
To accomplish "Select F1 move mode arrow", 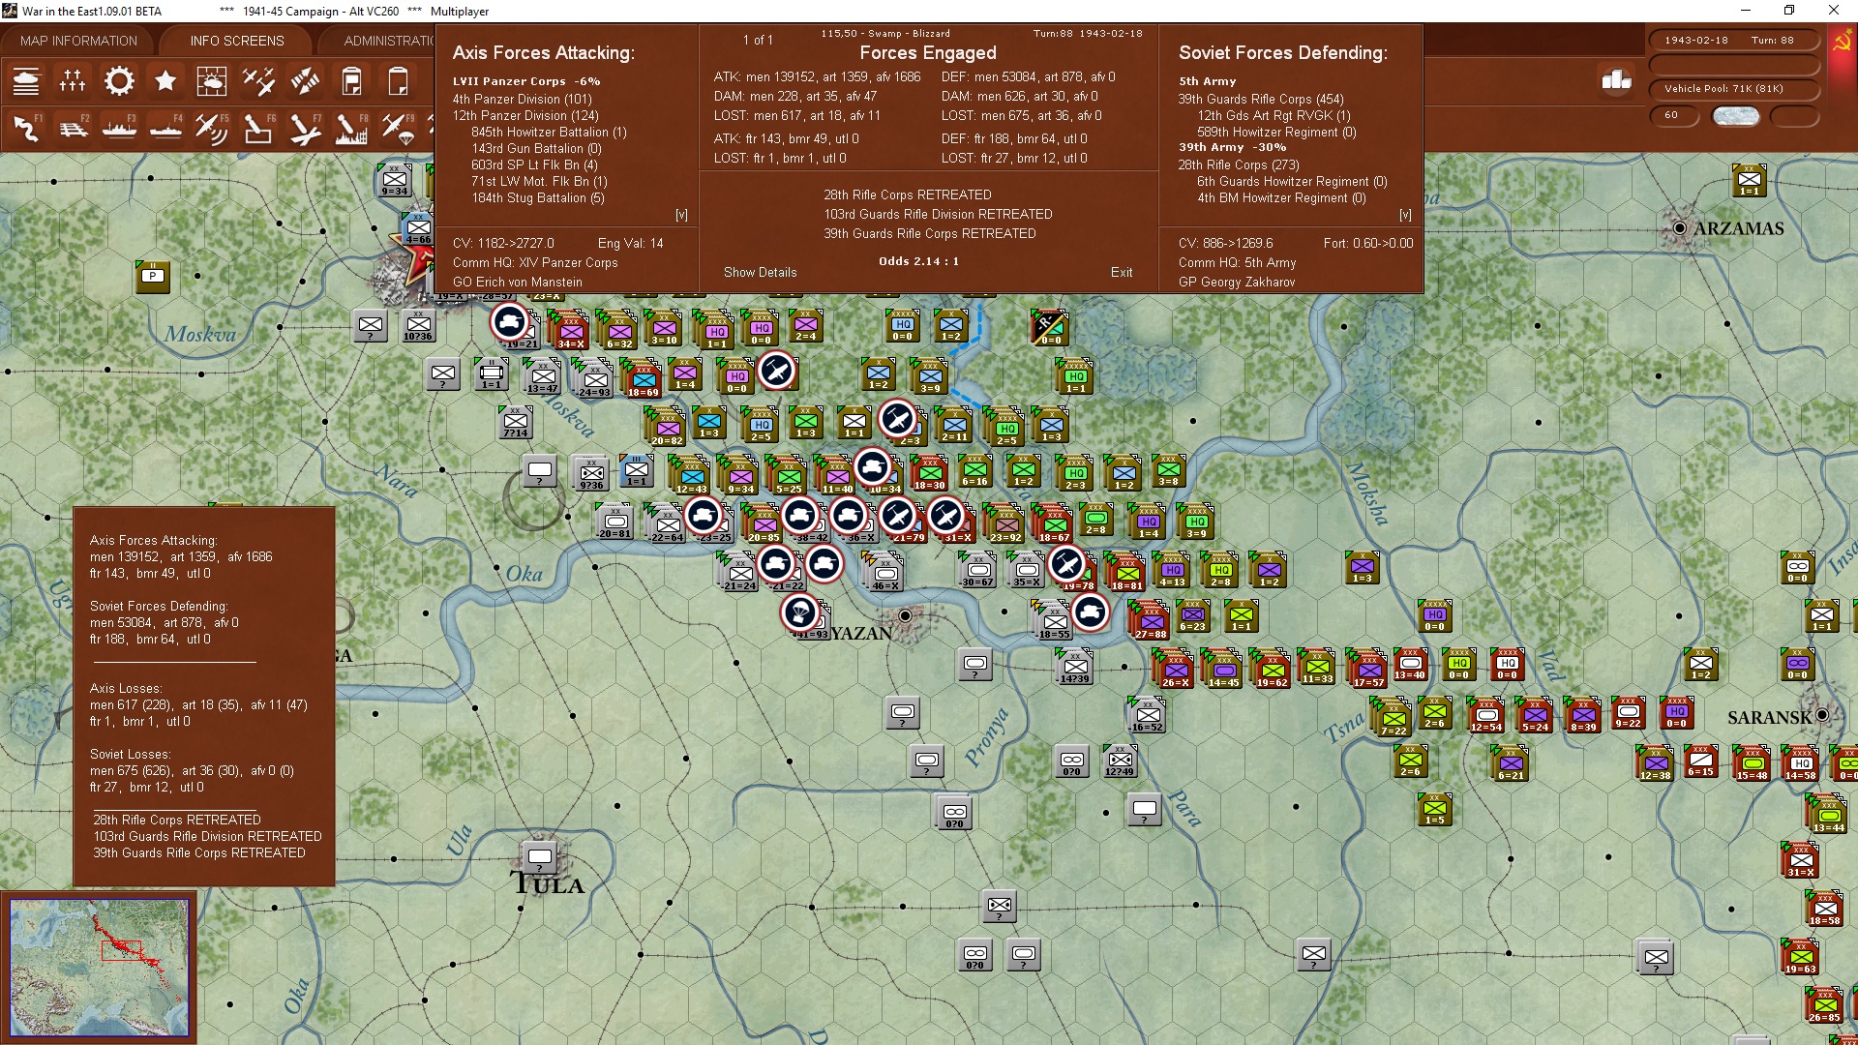I will (x=26, y=128).
